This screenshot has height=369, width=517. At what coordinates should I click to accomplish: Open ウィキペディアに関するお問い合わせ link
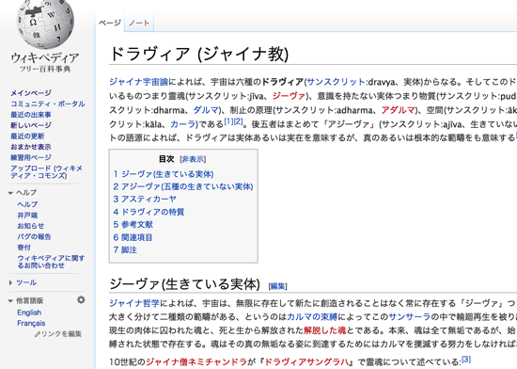[51, 262]
